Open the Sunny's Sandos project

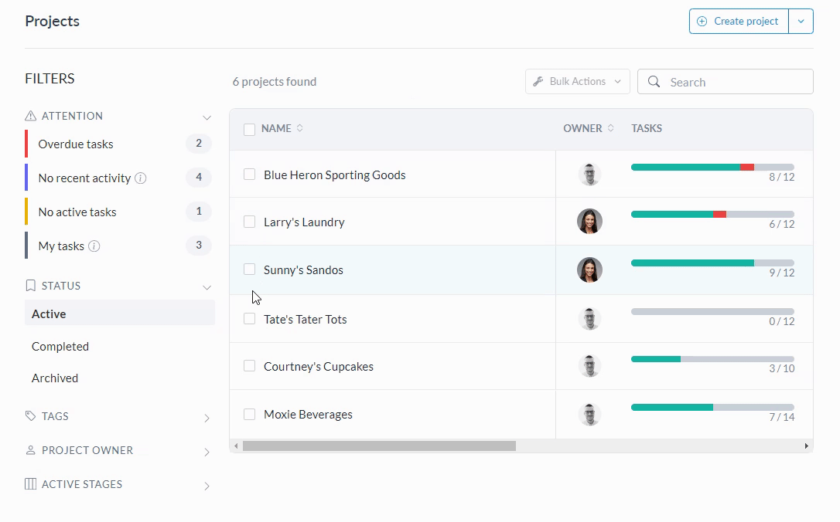coord(303,270)
